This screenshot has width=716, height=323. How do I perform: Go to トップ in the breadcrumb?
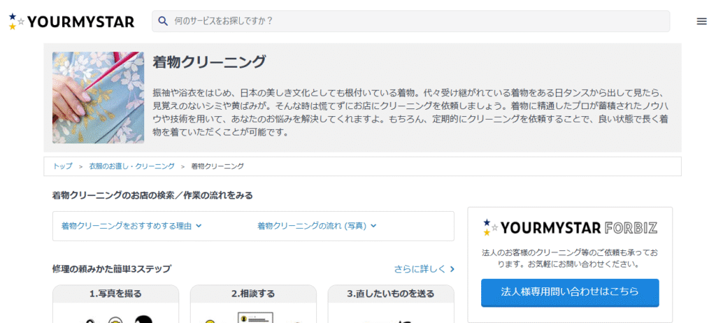point(63,166)
